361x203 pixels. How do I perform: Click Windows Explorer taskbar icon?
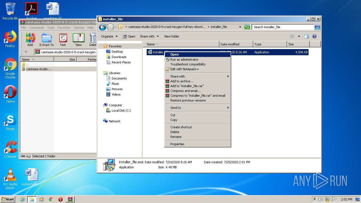(32, 199)
